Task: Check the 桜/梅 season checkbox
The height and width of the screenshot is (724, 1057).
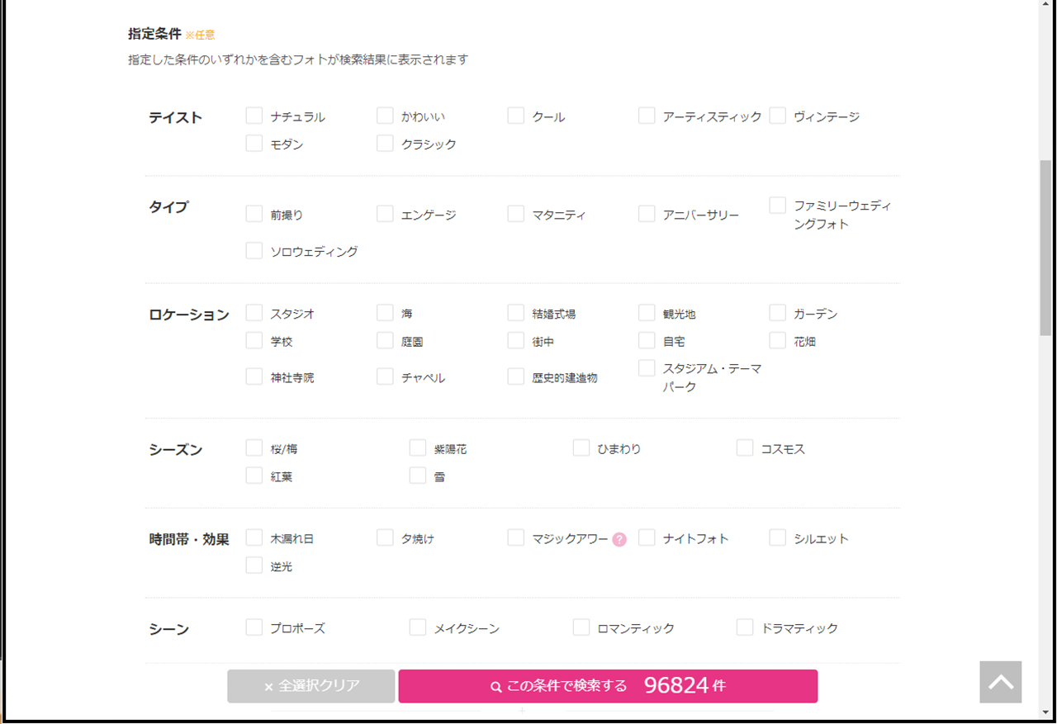Action: click(254, 447)
